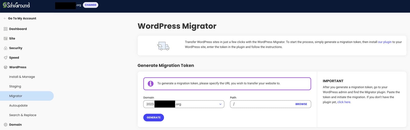This screenshot has width=410, height=130.
Task: Follow the 'our plugin' link
Action: (385, 42)
